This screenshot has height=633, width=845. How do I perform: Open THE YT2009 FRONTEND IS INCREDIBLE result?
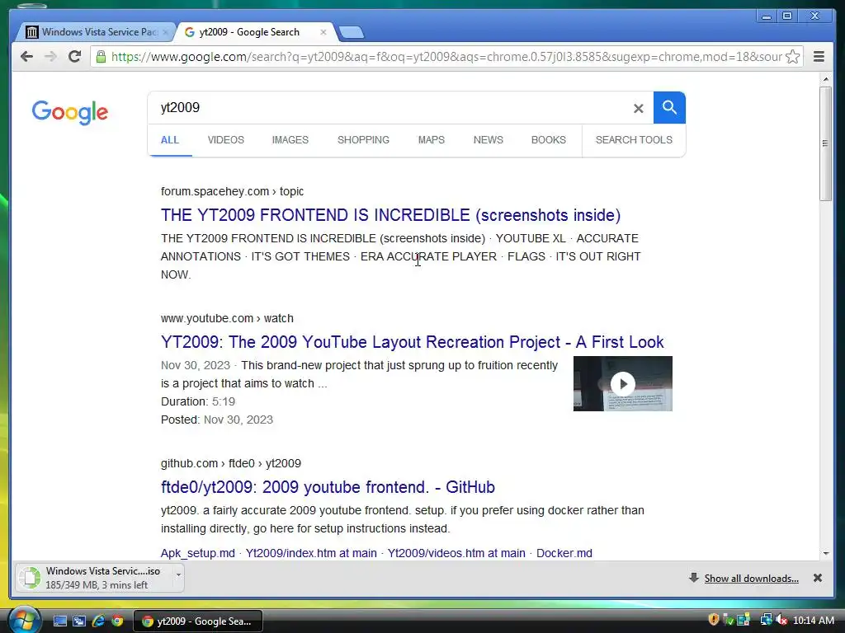point(390,215)
